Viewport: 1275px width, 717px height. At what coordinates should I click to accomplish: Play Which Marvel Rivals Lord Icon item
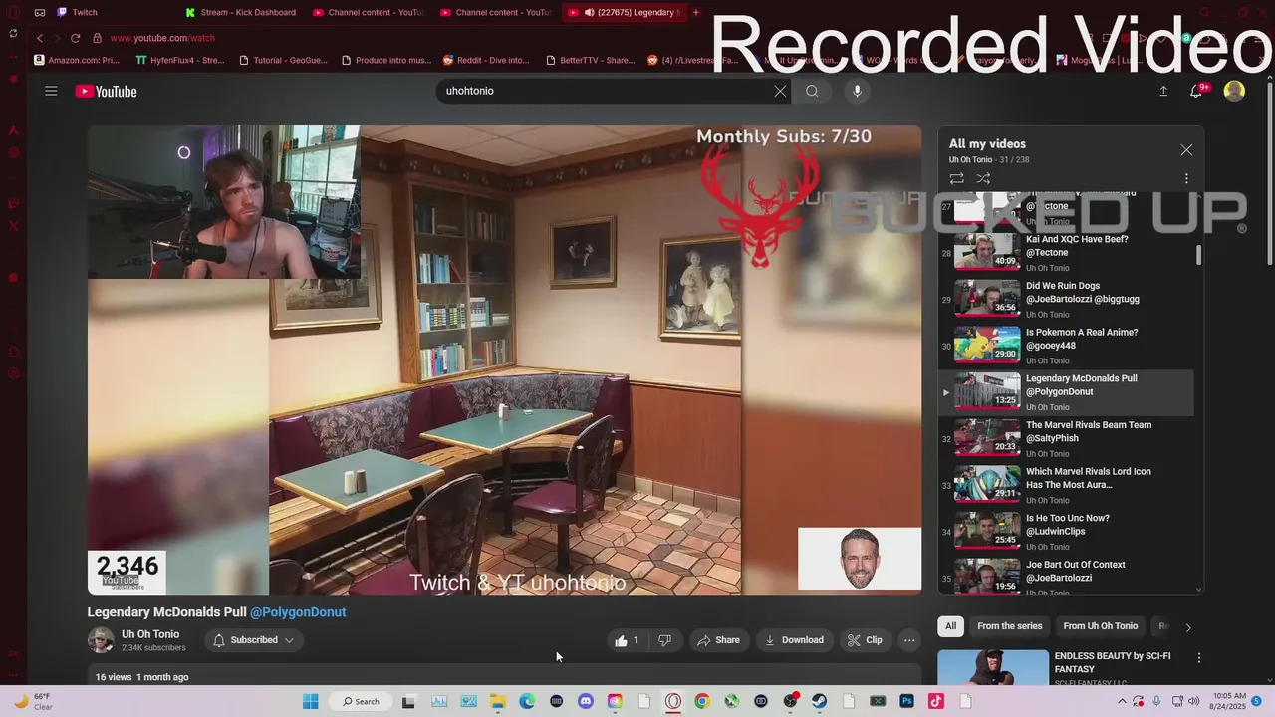click(x=1066, y=485)
